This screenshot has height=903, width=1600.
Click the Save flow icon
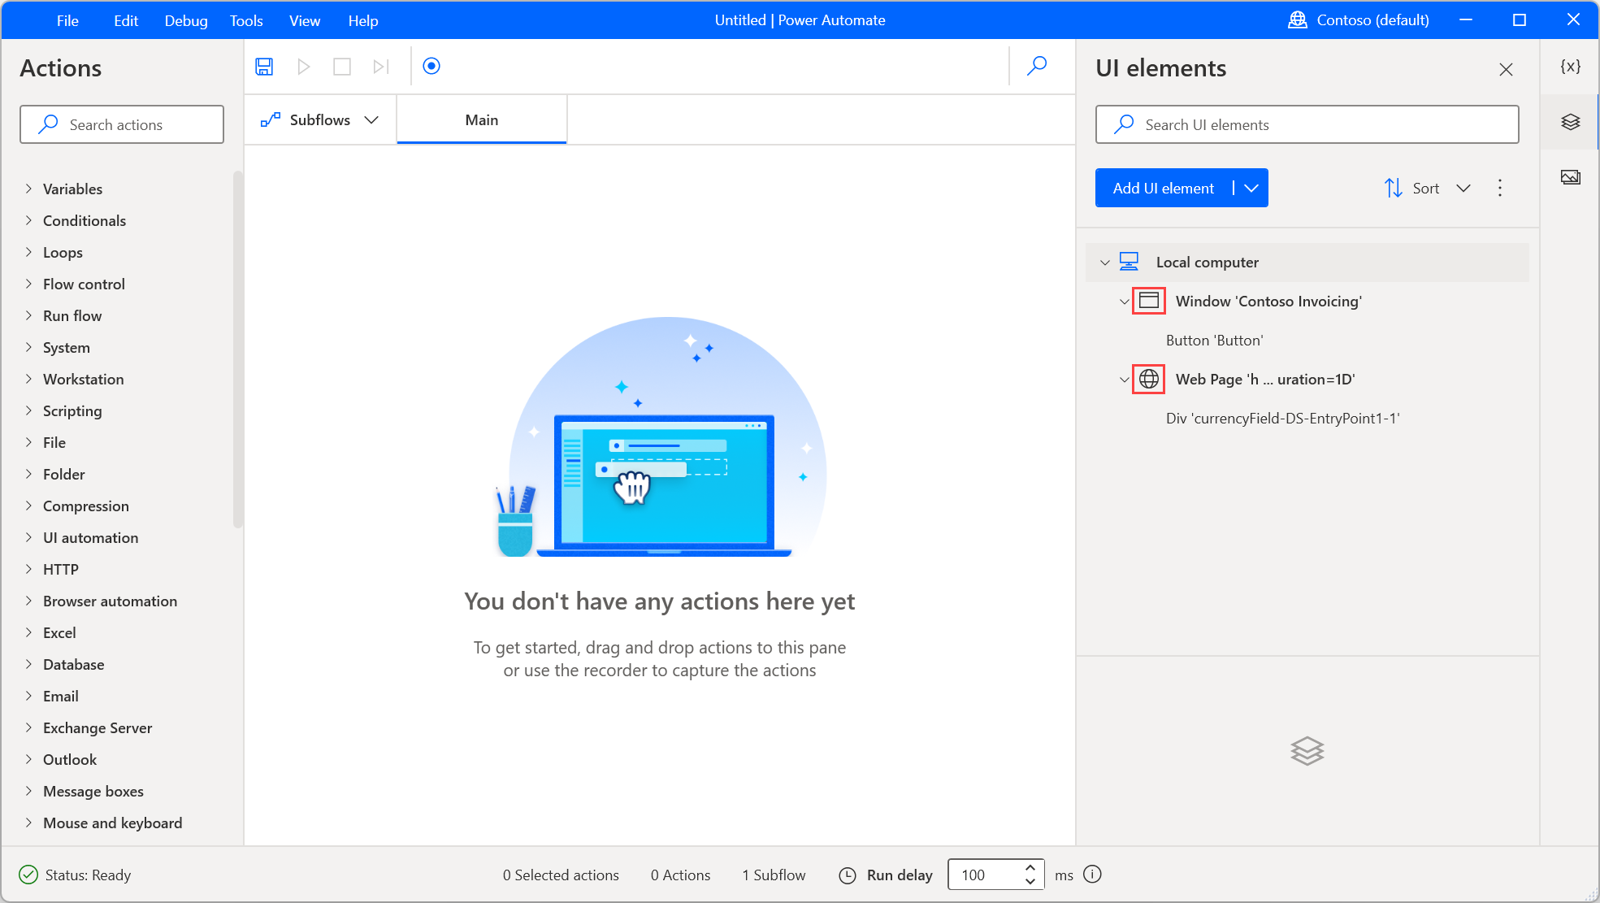pyautogui.click(x=264, y=65)
